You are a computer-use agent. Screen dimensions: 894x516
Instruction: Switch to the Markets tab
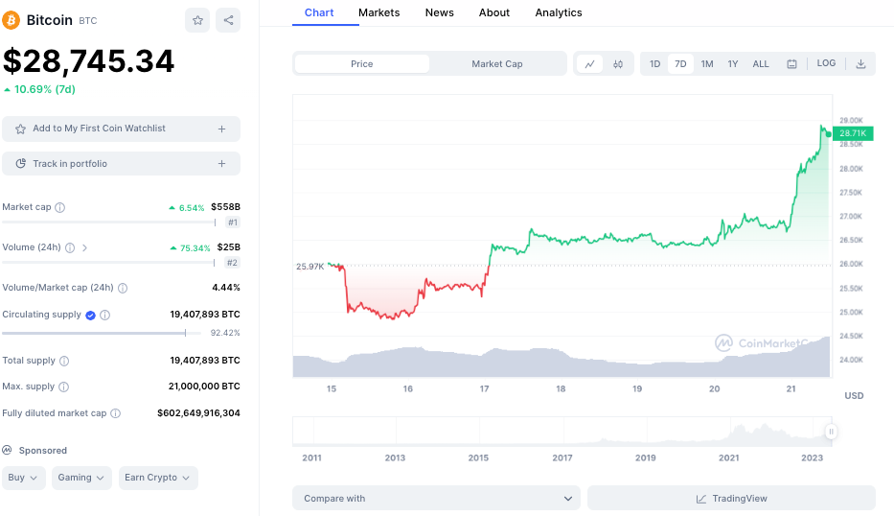379,12
